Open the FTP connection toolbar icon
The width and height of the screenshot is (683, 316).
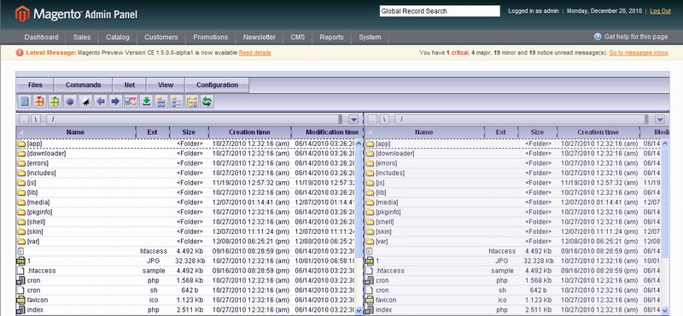tap(131, 102)
